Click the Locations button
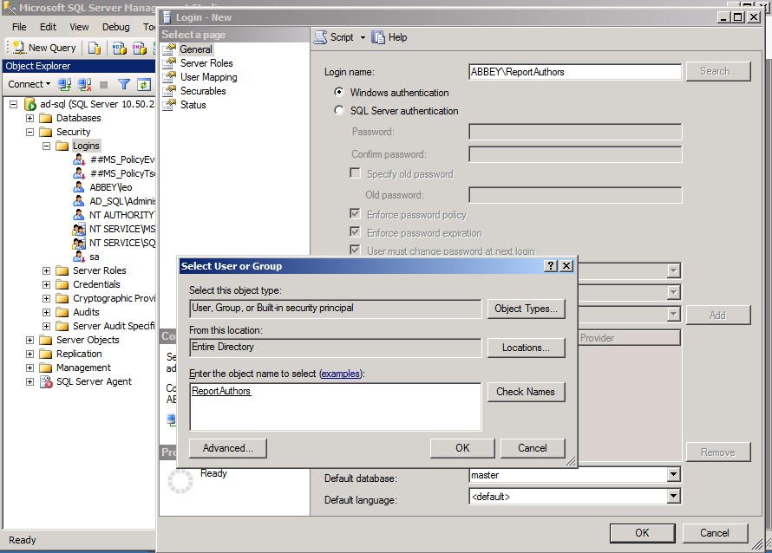Image resolution: width=772 pixels, height=553 pixels. 526,348
